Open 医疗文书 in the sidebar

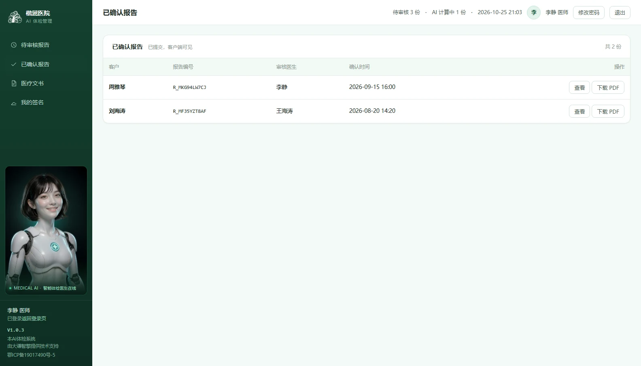point(46,83)
